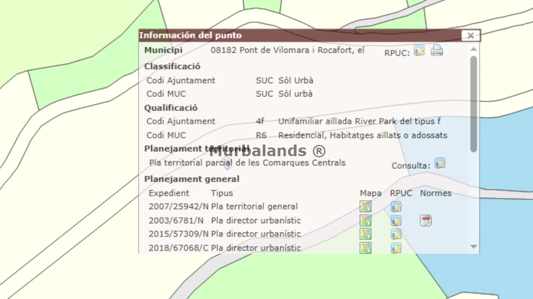Open RPUC icon for expedient 2018/67068/C
The height and width of the screenshot is (299, 533).
pyautogui.click(x=396, y=248)
